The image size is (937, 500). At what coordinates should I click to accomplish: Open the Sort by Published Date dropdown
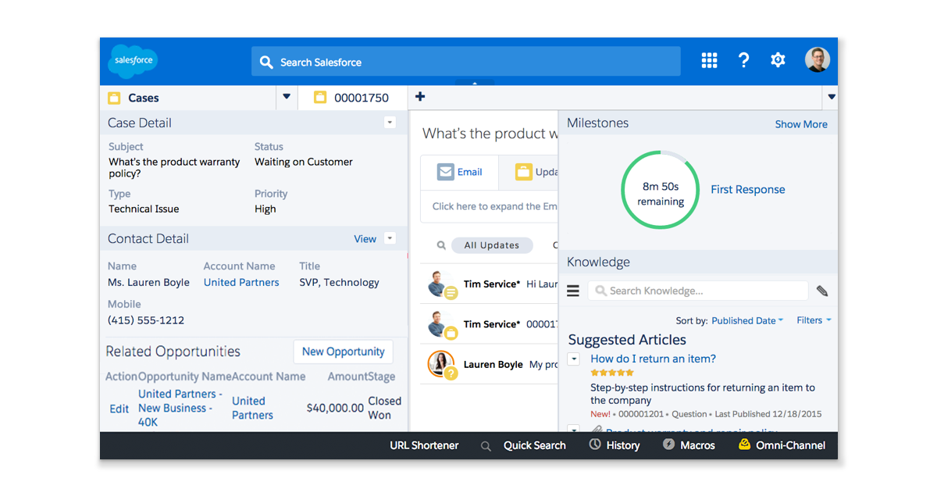tap(747, 320)
